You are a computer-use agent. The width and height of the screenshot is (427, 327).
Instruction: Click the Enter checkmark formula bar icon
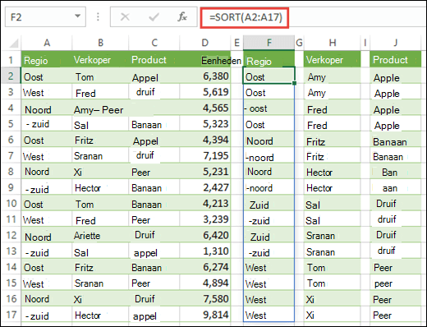coord(154,17)
